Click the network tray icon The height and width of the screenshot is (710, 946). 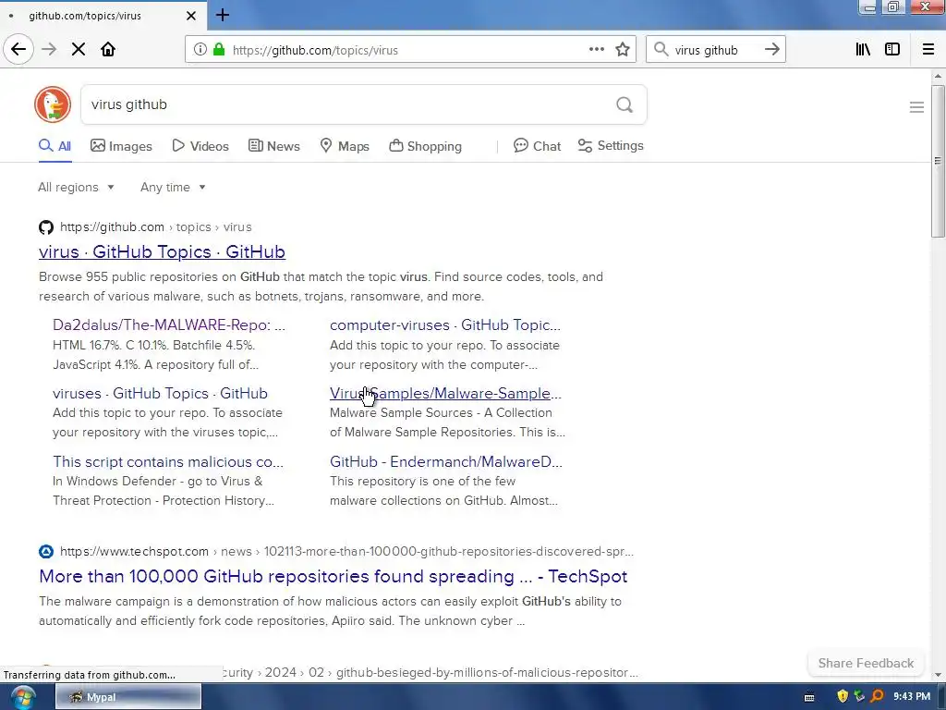tap(859, 697)
